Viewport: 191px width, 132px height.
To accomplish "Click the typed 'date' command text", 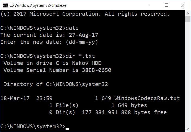I will (72, 28).
